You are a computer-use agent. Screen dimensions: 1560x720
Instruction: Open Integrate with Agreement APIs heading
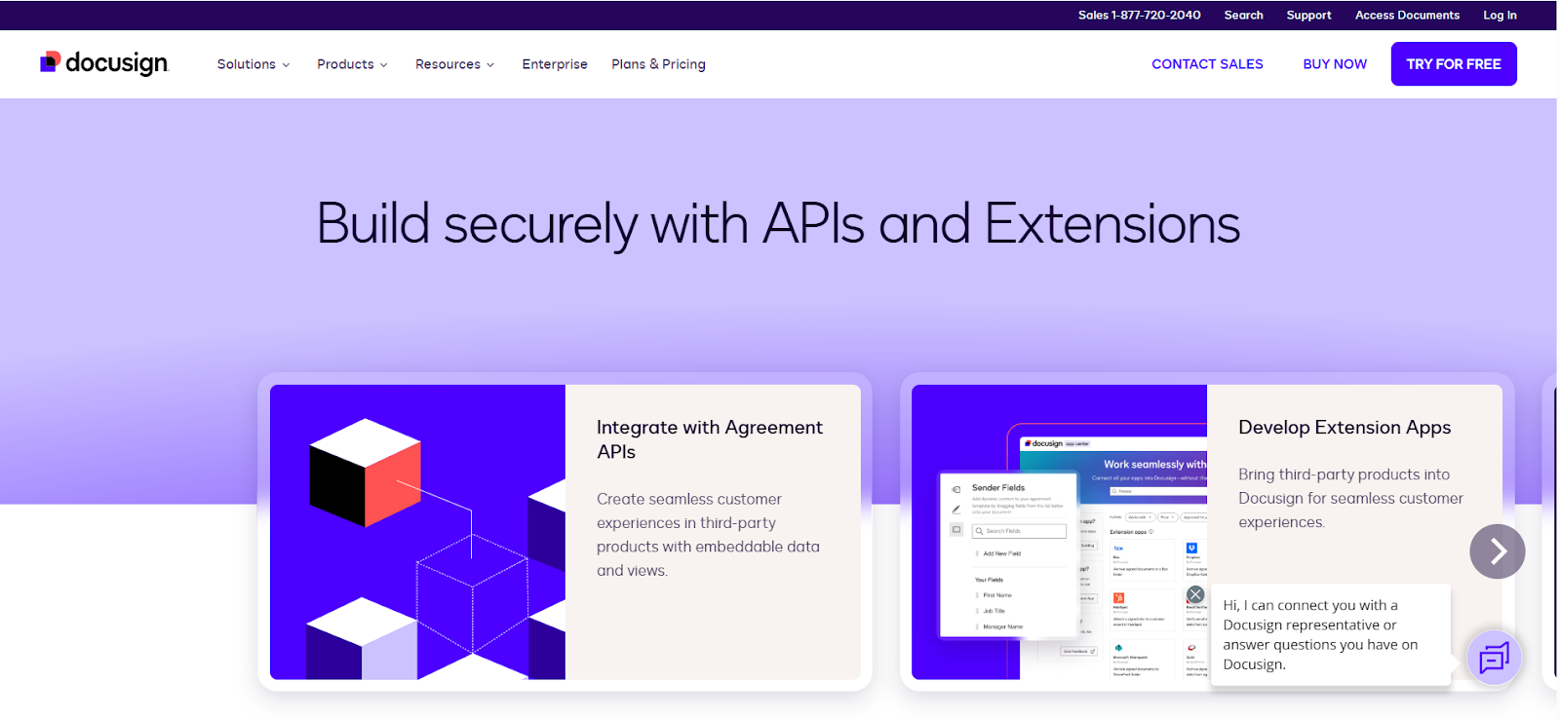click(710, 439)
